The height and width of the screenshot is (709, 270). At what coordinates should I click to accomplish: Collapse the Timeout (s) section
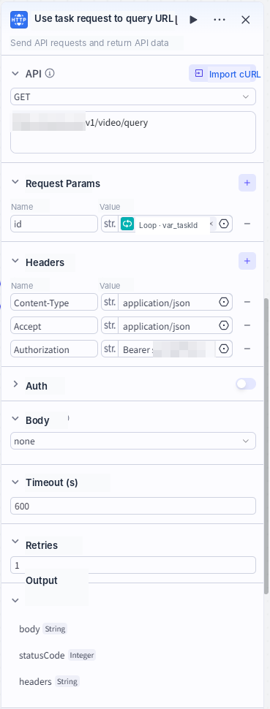(x=15, y=482)
